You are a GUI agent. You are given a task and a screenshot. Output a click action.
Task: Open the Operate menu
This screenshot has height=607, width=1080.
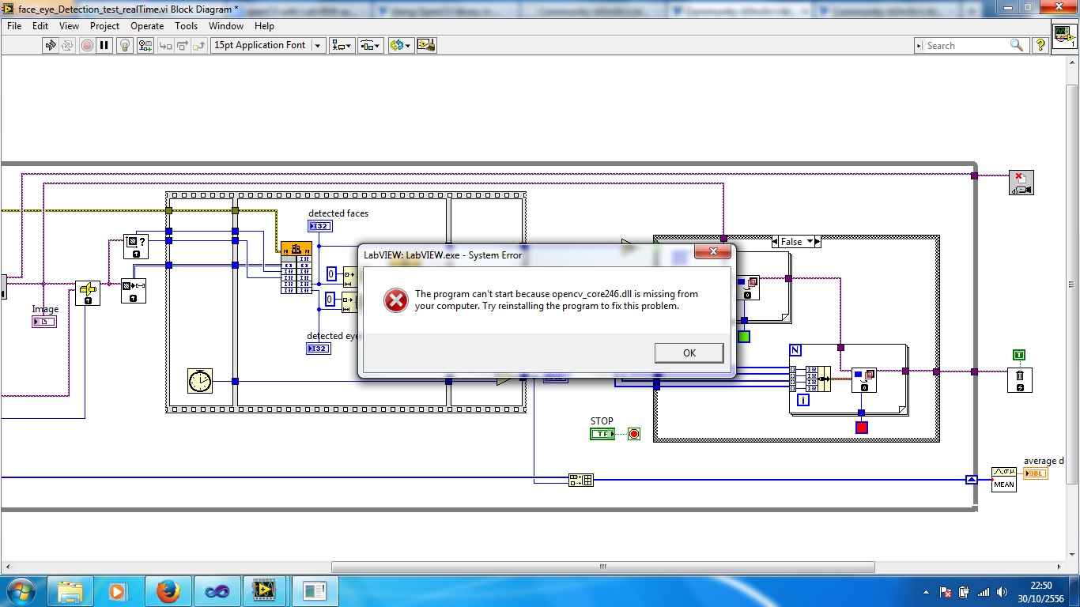click(x=147, y=25)
